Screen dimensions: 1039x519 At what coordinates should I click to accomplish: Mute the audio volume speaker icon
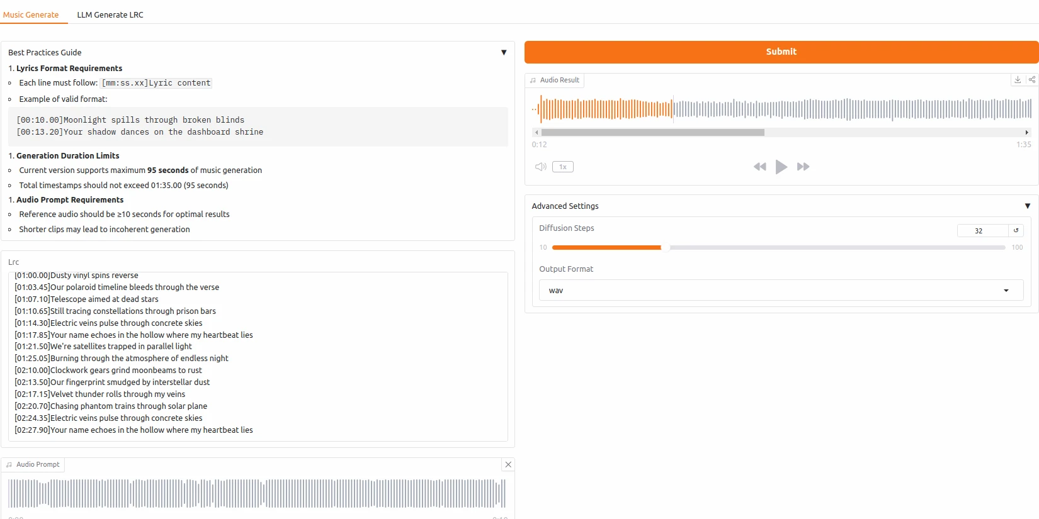coord(540,167)
